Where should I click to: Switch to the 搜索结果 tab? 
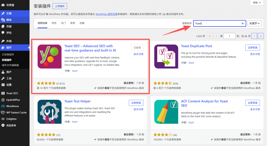point(43,23)
